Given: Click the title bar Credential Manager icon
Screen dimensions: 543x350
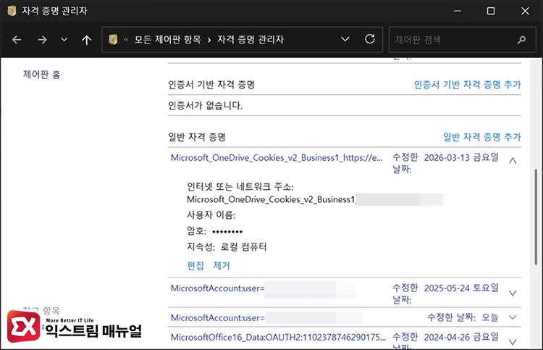Looking at the screenshot, I should coord(12,11).
